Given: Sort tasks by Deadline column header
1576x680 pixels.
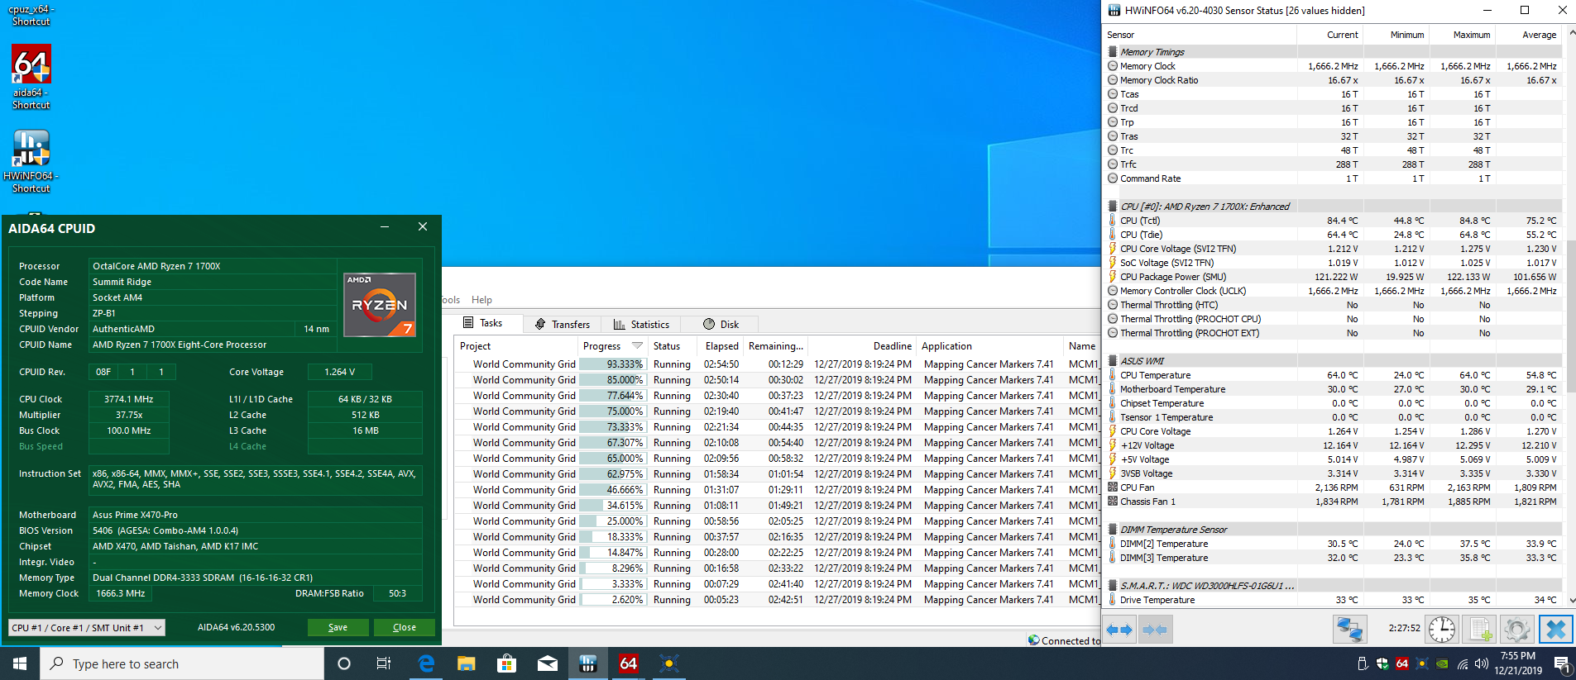Looking at the screenshot, I should click(x=862, y=346).
